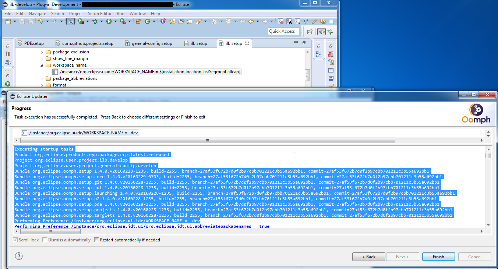
Task: Click the setup tasks icon with red dot
Action: click(280, 21)
